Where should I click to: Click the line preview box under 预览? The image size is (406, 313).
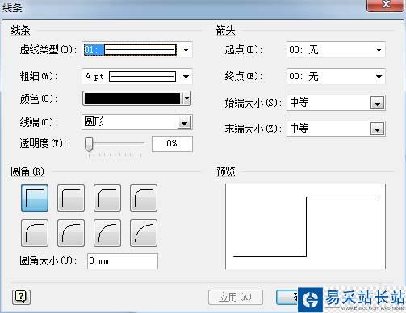coord(305,226)
